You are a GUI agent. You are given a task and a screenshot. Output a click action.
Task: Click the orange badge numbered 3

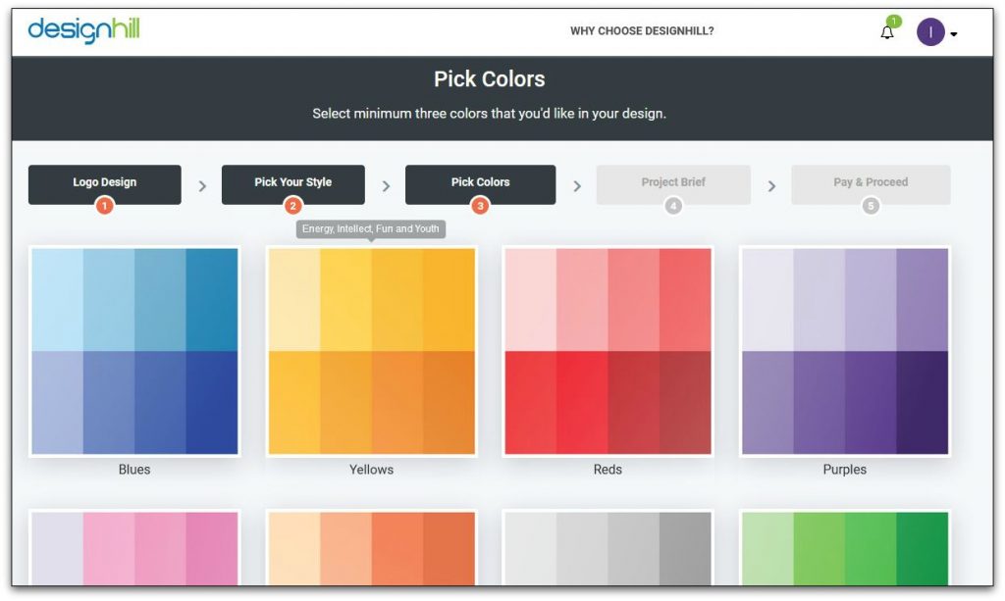480,206
